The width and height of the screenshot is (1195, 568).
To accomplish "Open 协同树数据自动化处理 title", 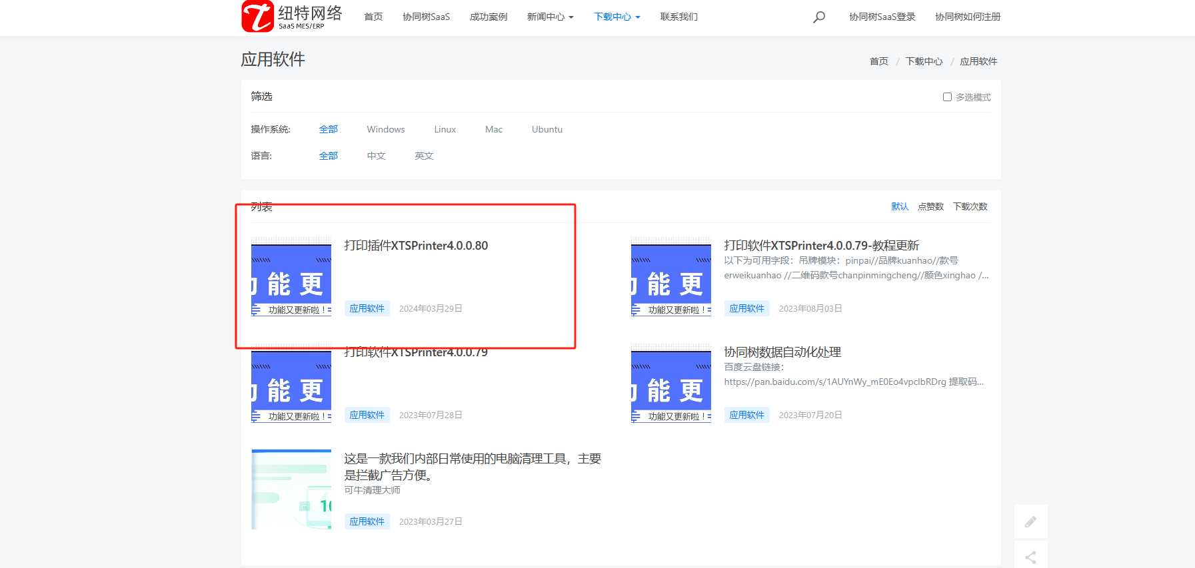I will [782, 352].
